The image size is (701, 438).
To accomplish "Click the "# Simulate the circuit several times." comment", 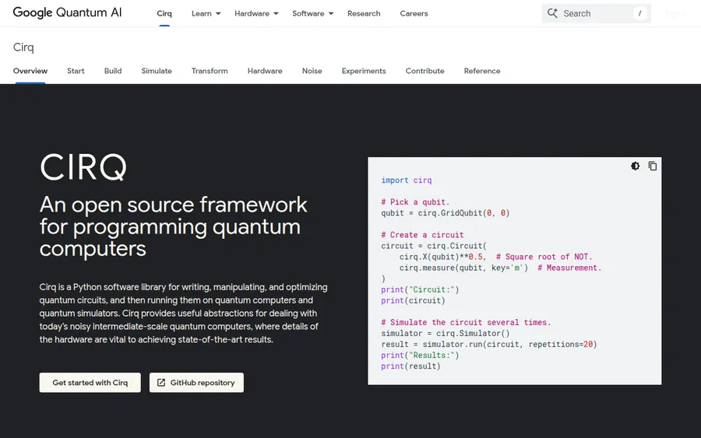I will pos(466,322).
